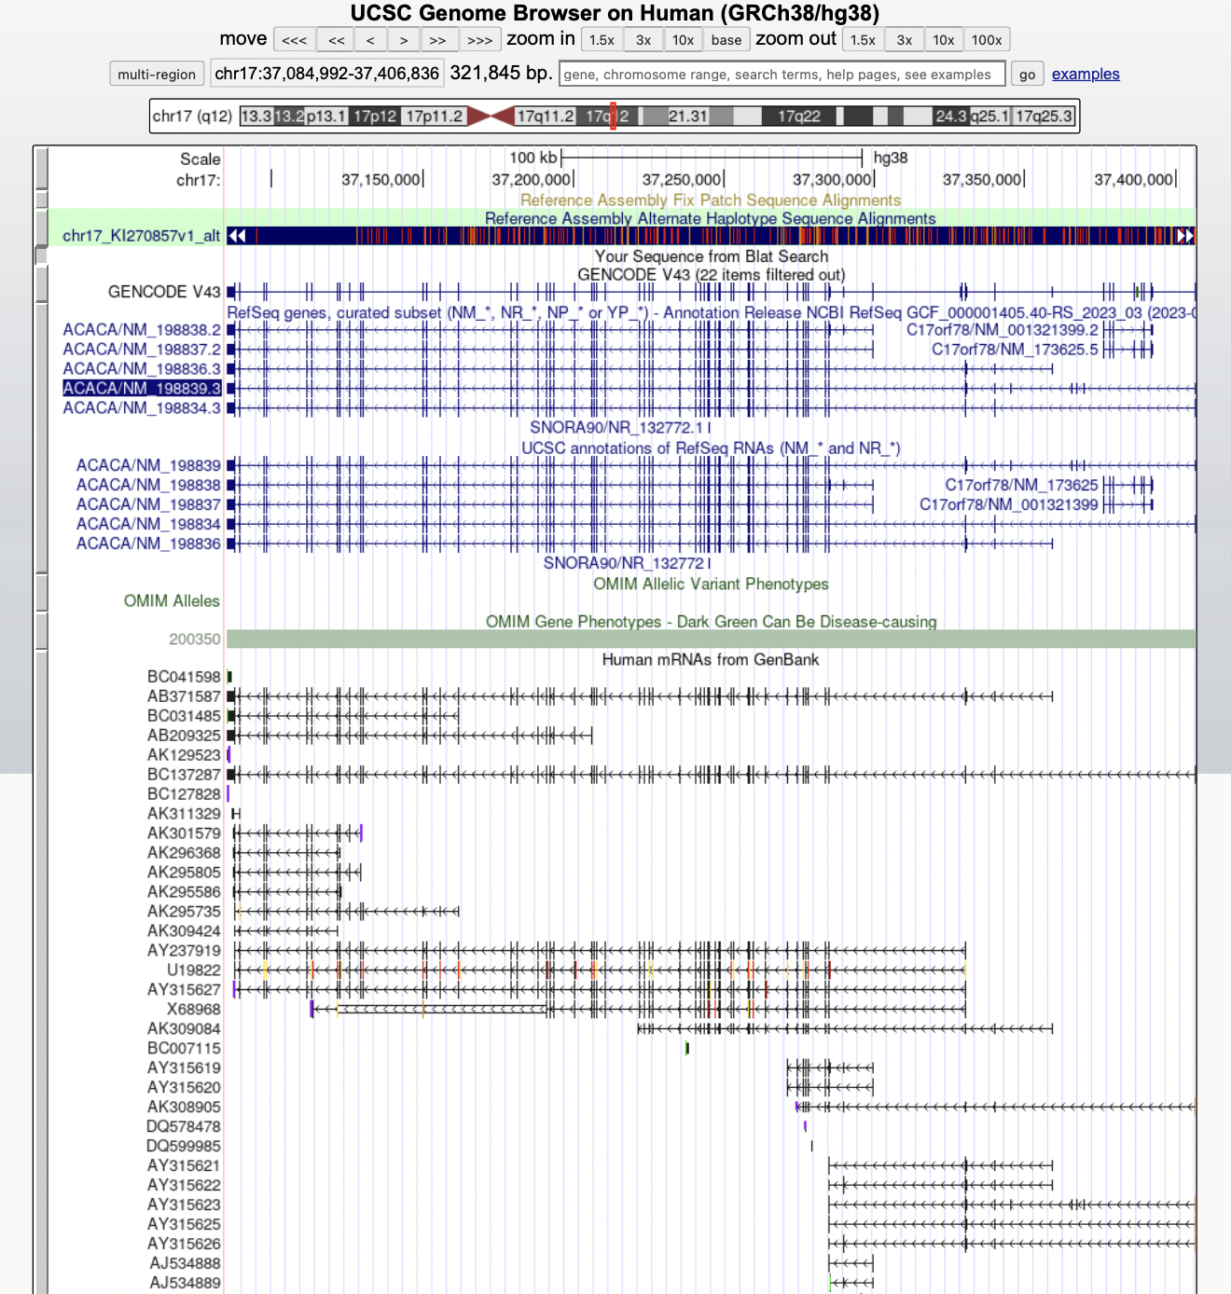Select ACACA/NM_198837.2 RefSeq item
Screen dimensions: 1231x1294
[142, 350]
